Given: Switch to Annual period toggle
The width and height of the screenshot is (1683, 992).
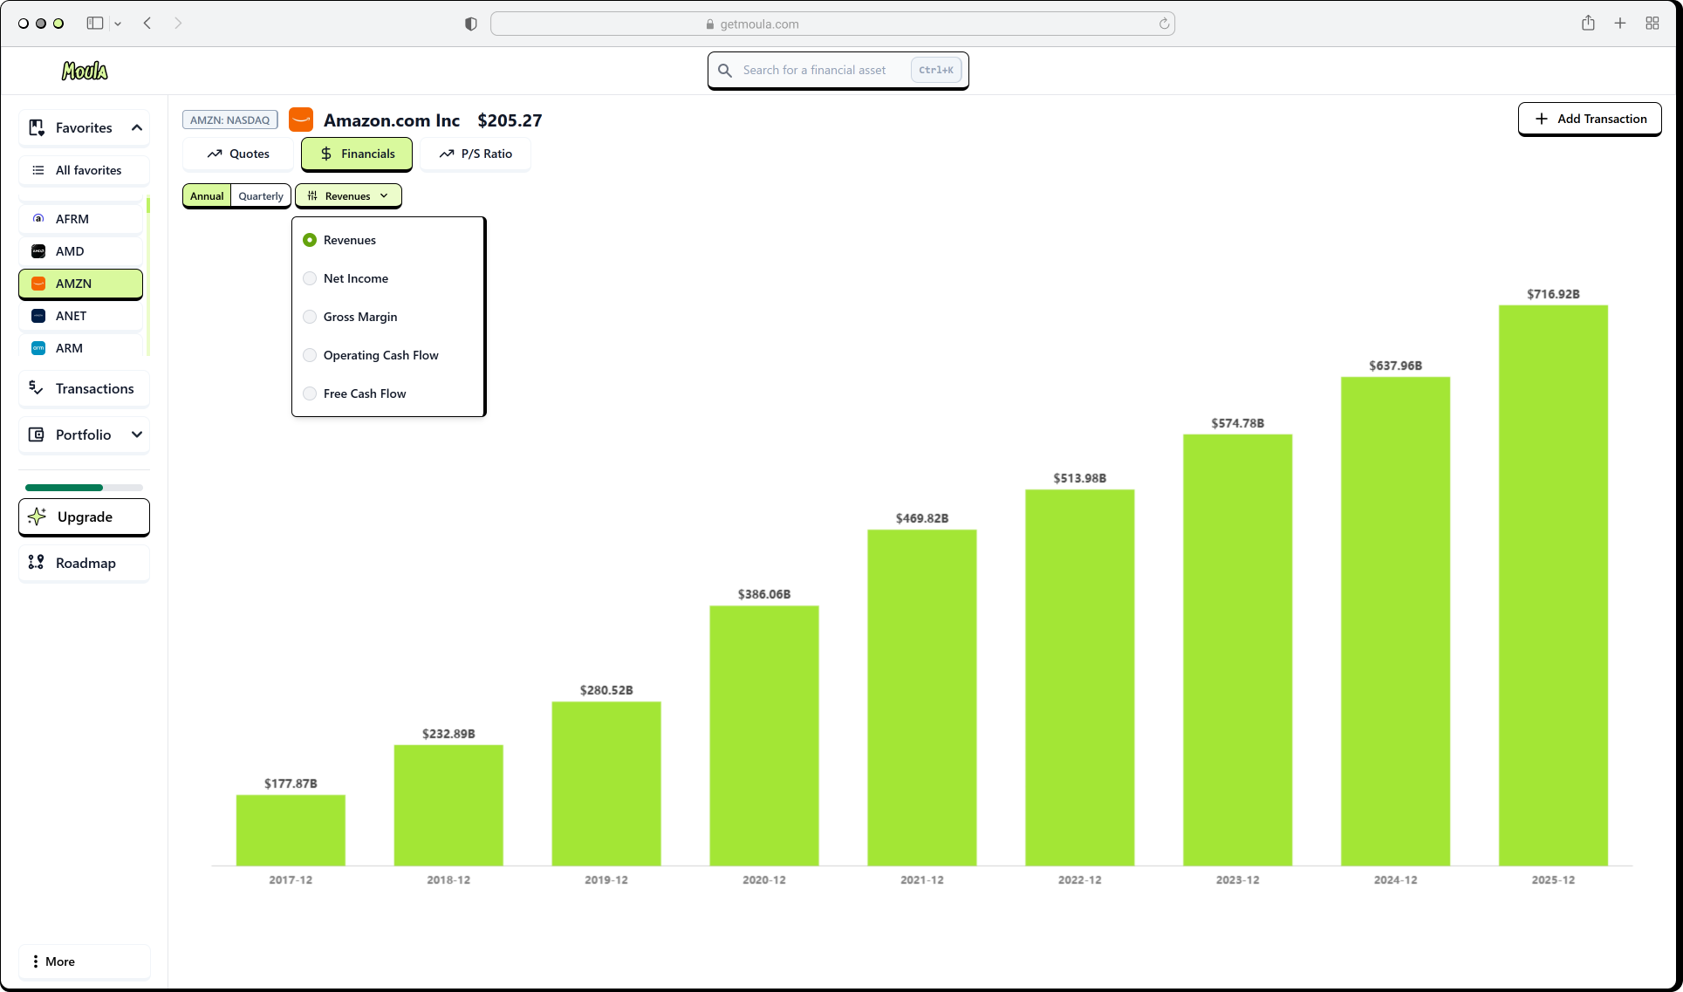Looking at the screenshot, I should pos(207,196).
